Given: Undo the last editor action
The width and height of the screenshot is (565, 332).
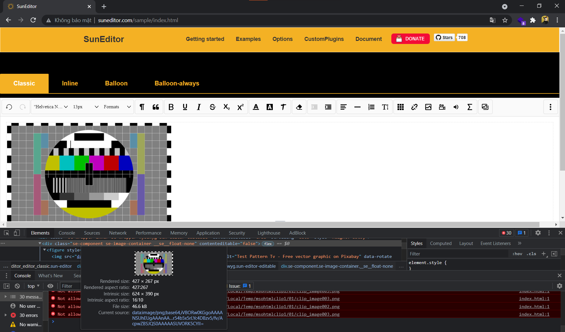Looking at the screenshot, I should (9, 107).
